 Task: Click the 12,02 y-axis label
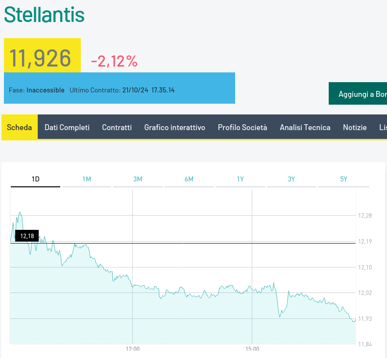365,292
